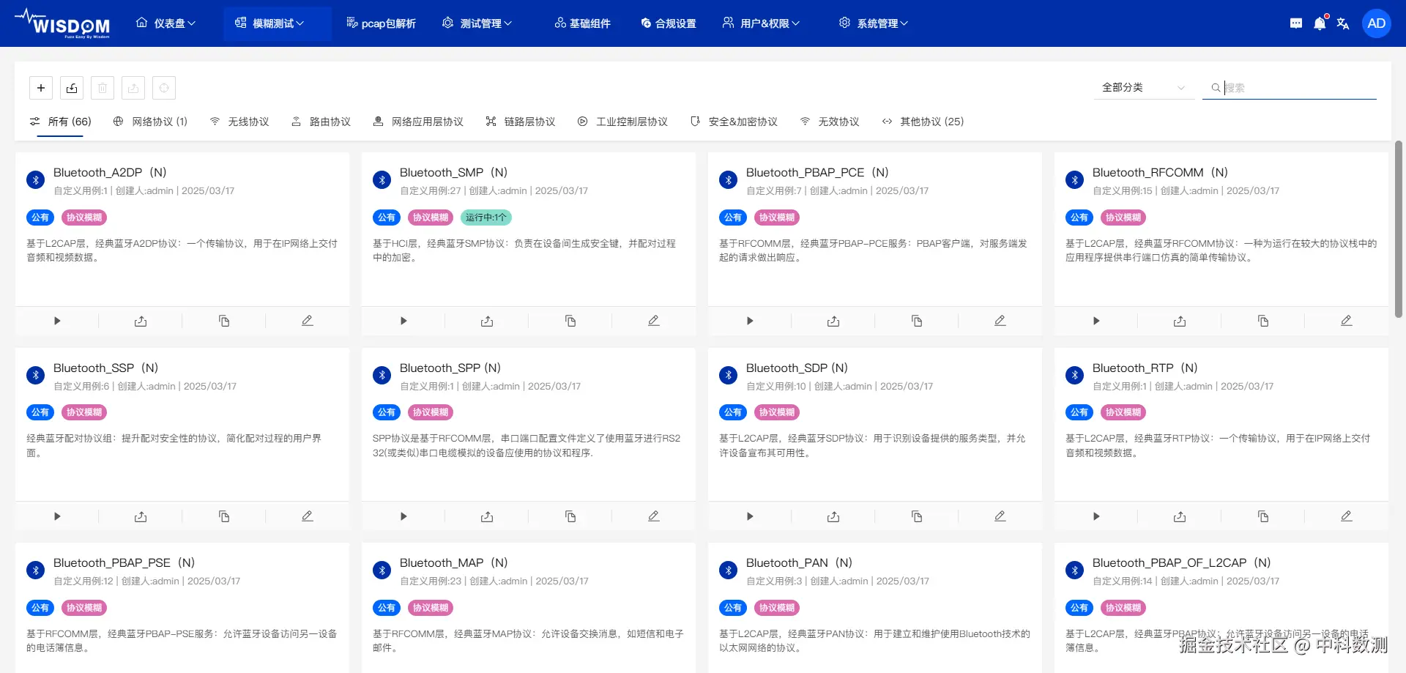1406x673 pixels.
Task: Open the Bluetooth_PBAP_PSE card title
Action: pyautogui.click(x=124, y=562)
